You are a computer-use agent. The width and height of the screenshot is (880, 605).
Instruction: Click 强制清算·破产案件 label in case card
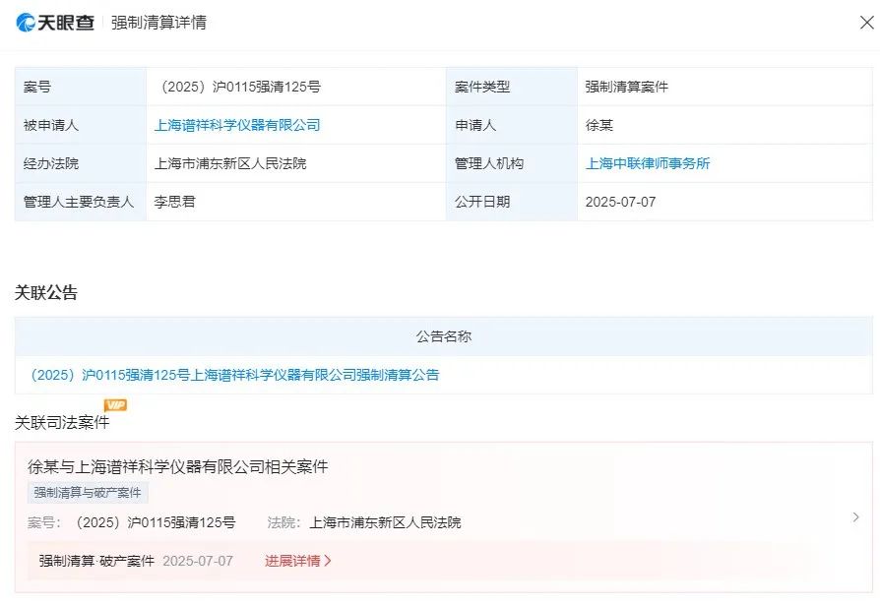coord(96,561)
